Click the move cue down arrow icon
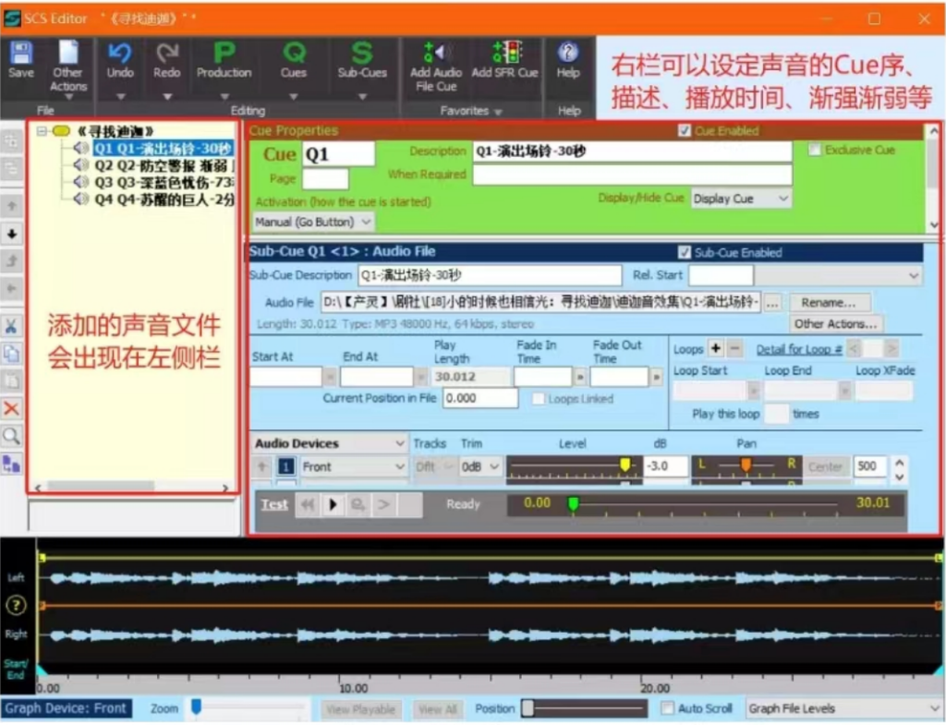This screenshot has height=725, width=946. point(11,234)
